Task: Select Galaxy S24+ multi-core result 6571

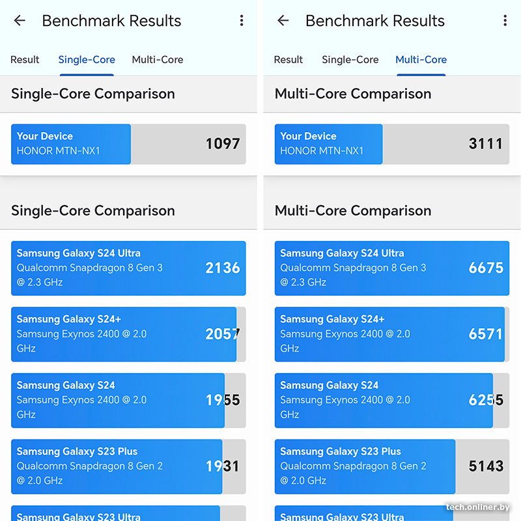Action: click(x=391, y=334)
